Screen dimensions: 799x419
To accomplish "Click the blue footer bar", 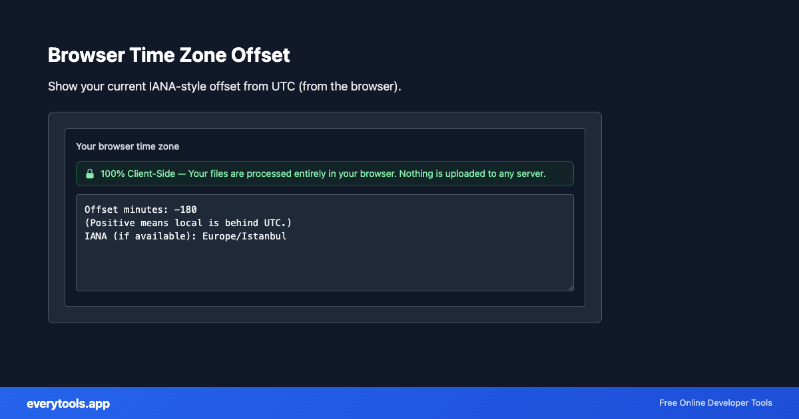I will click(x=400, y=403).
